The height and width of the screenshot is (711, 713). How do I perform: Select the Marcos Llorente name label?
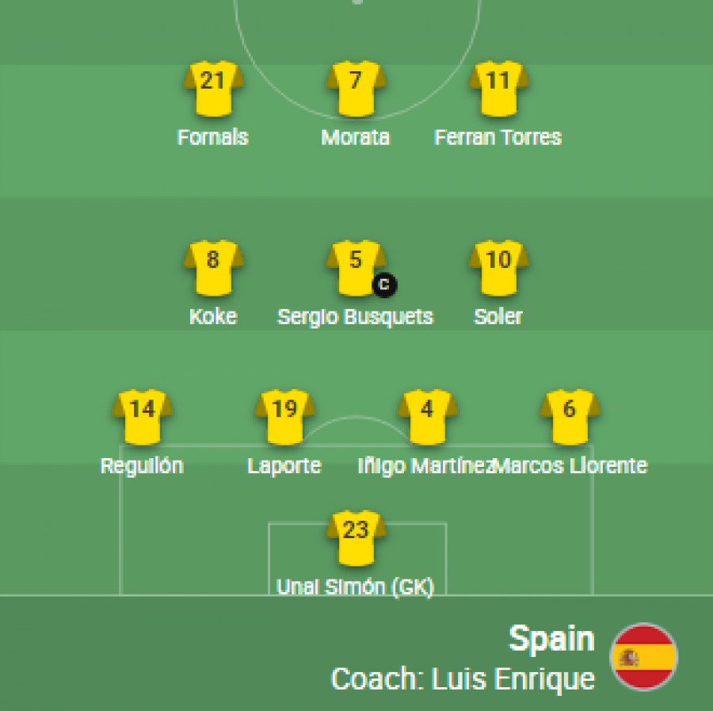[572, 466]
